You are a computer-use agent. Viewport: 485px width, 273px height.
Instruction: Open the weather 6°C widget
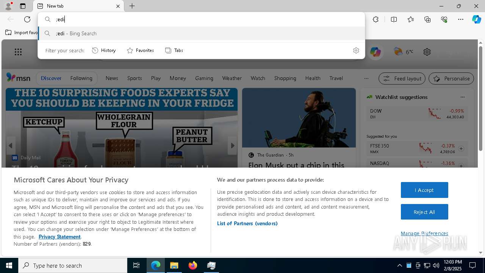[x=404, y=52]
